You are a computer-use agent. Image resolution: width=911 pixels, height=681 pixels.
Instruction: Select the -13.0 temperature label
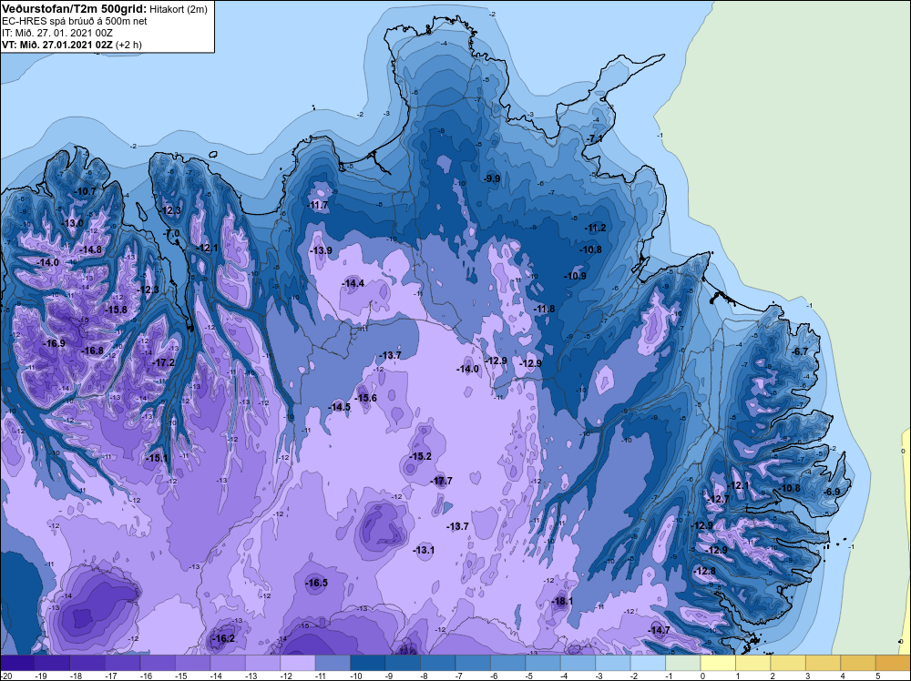tap(73, 223)
